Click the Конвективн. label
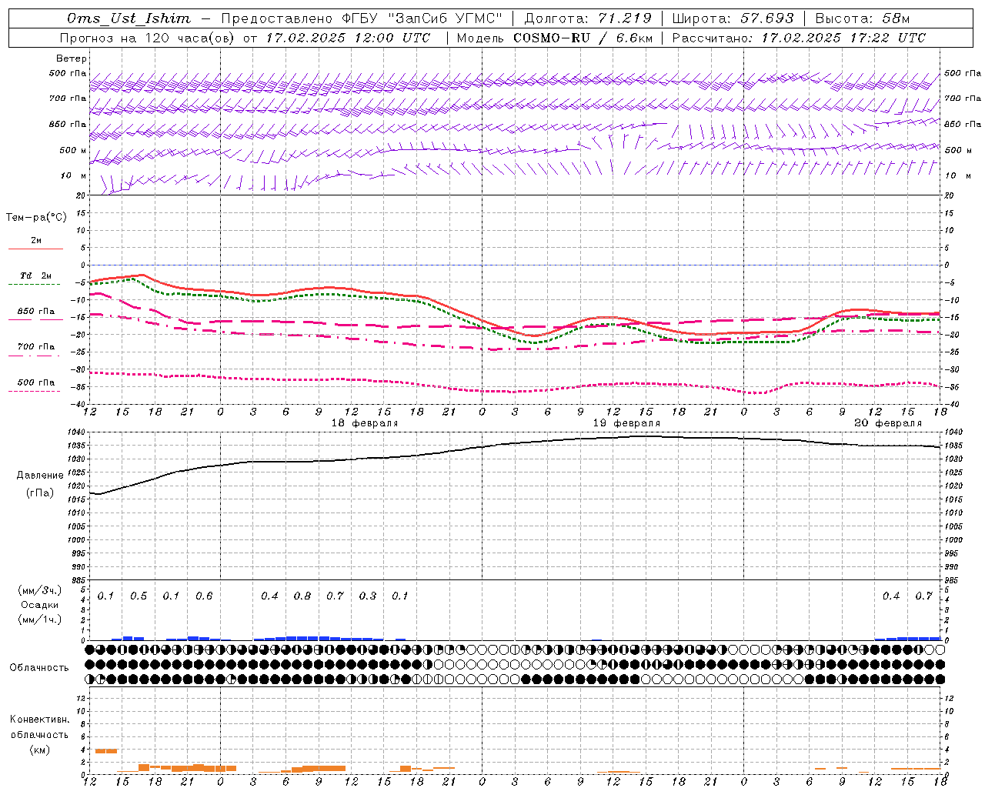Screen dimensions: 985x788 click(39, 720)
